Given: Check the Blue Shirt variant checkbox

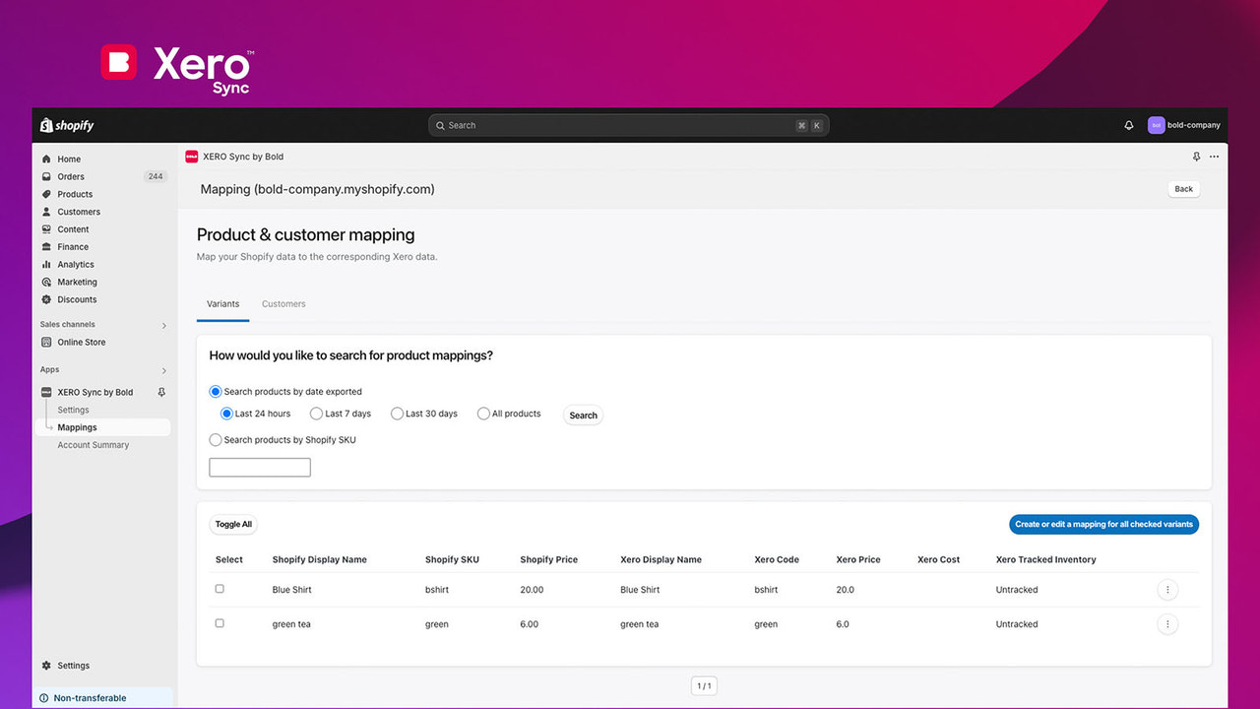Looking at the screenshot, I should pyautogui.click(x=219, y=588).
